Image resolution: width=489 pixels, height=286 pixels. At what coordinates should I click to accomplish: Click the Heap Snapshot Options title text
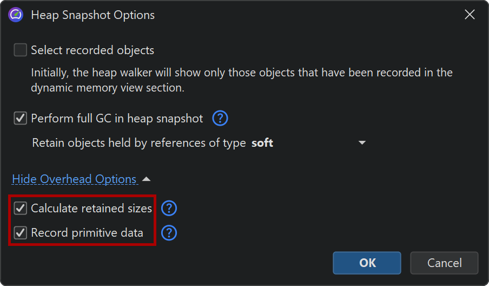click(92, 15)
